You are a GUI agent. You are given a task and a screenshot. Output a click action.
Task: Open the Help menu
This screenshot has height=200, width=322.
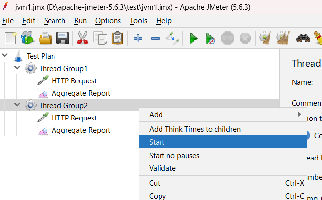coord(164,21)
